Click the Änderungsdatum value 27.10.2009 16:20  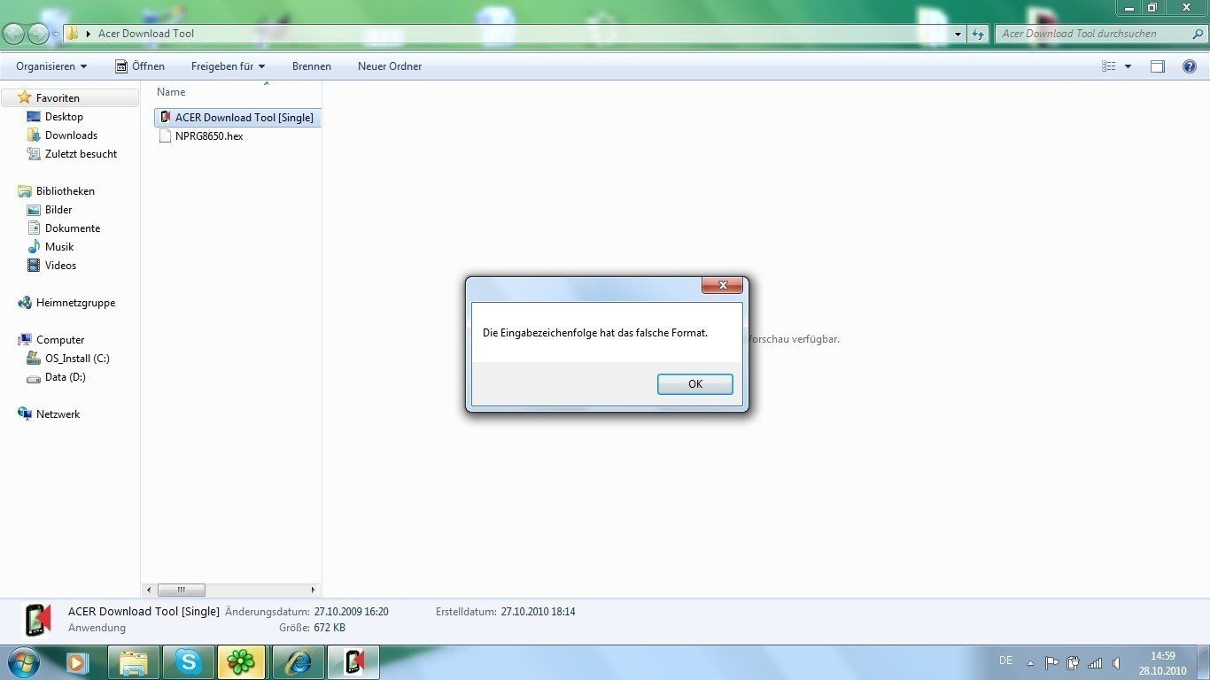351,612
